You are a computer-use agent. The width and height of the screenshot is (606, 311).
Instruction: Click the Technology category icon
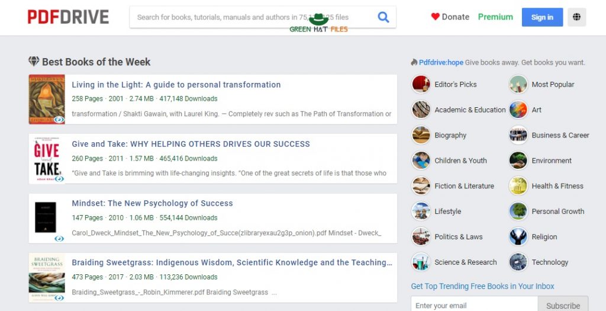(518, 262)
